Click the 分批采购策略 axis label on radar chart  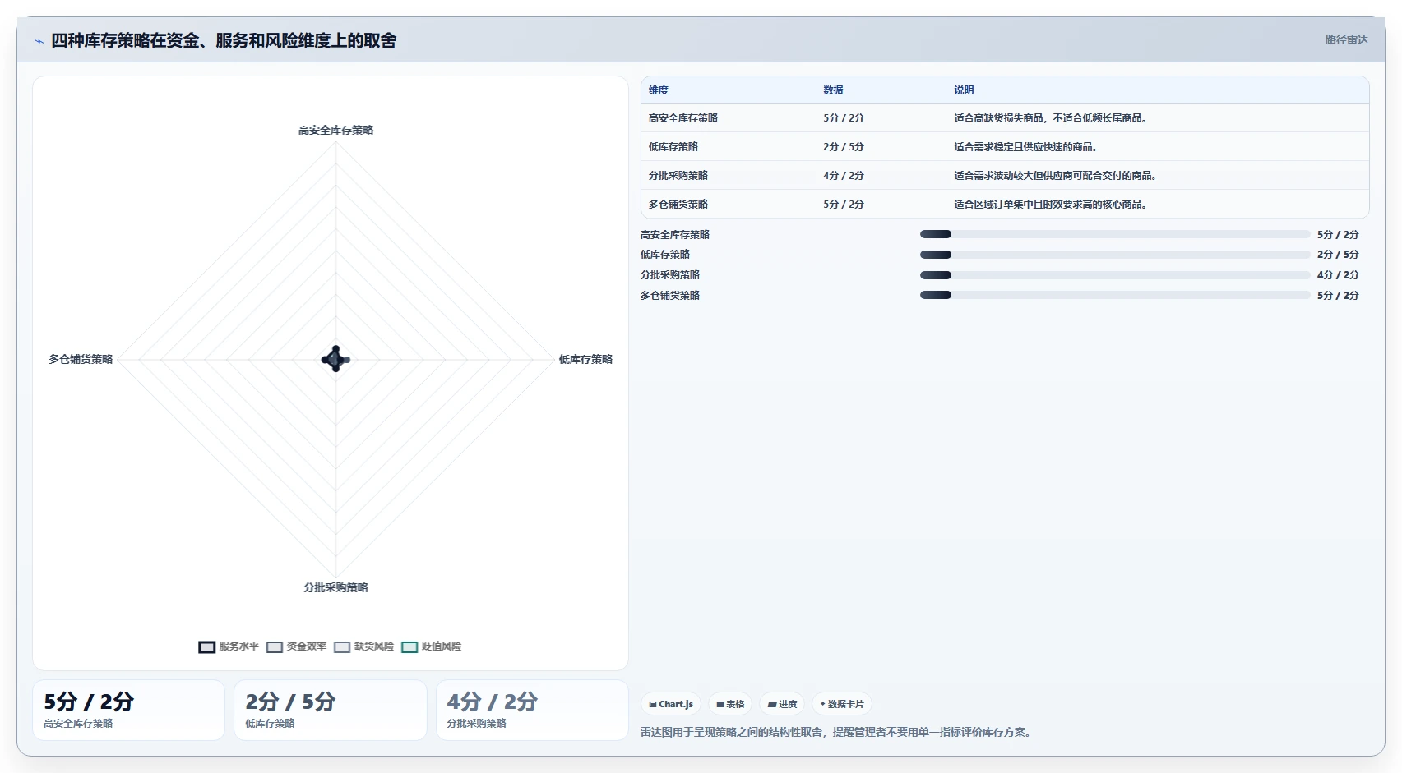[335, 587]
